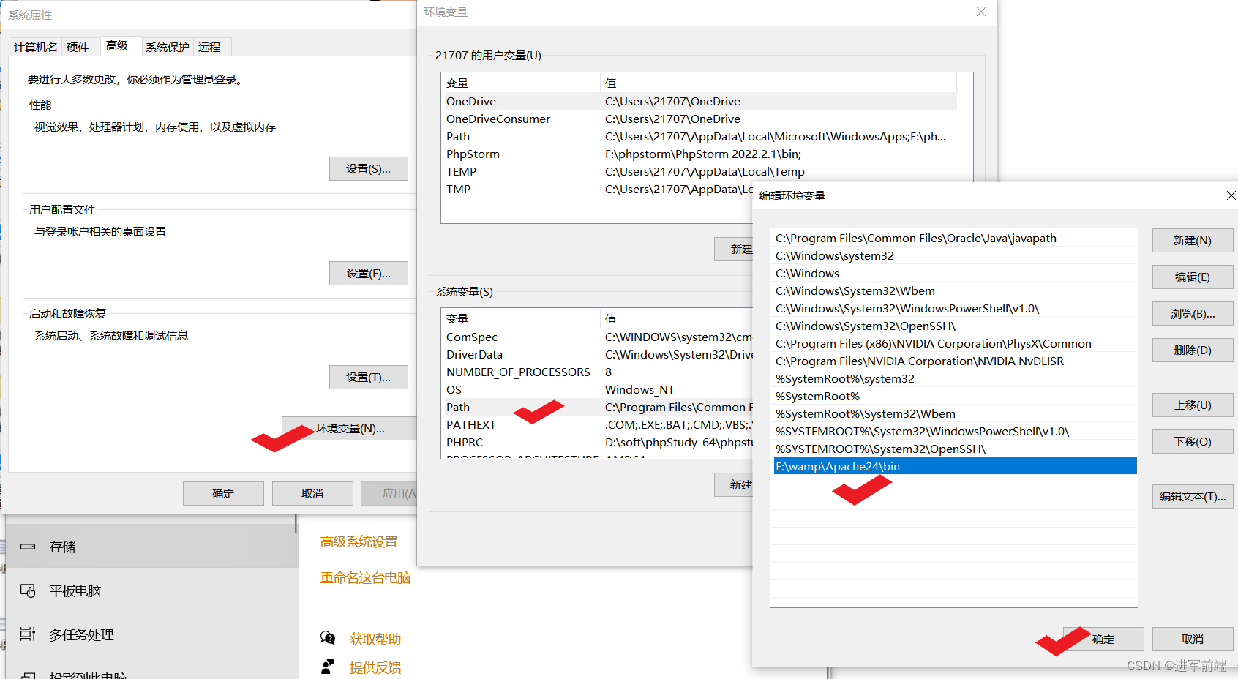Click the 获取帮助 question mark icon

click(328, 637)
